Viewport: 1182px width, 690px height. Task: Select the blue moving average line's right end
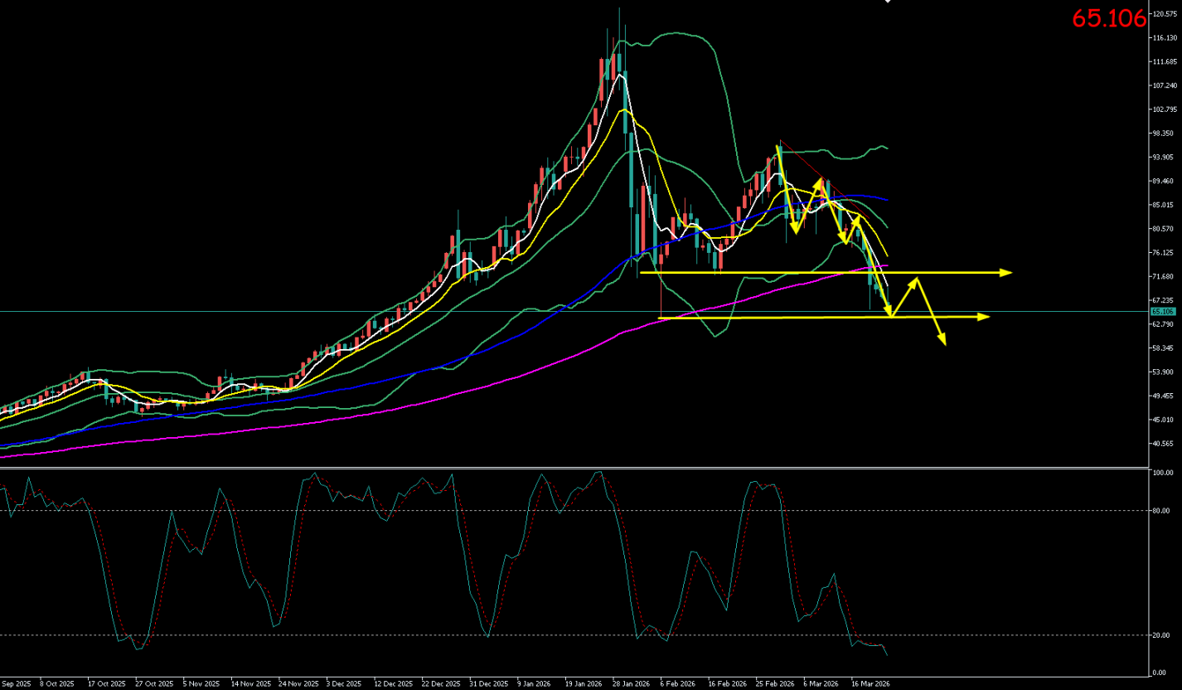[x=887, y=200]
